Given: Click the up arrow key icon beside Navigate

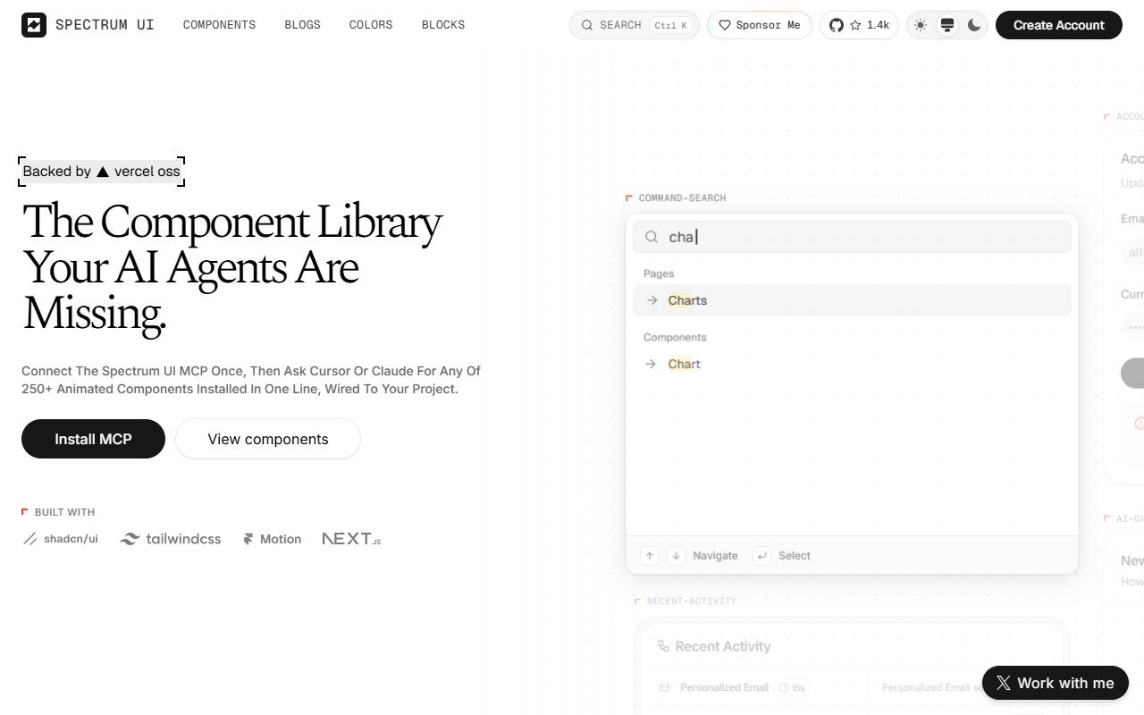Looking at the screenshot, I should 650,556.
